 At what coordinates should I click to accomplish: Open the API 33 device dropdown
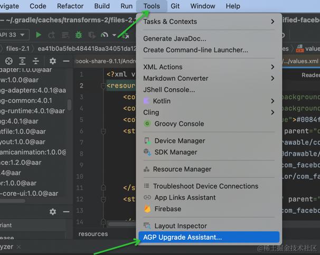(x=13, y=35)
